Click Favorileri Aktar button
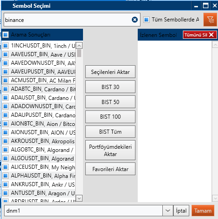This screenshot has height=219, width=218. tap(110, 169)
